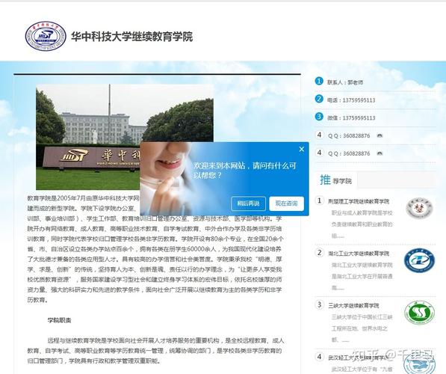The height and width of the screenshot is (374, 446).
Task: Close the welcome chat popup
Action: point(302,149)
